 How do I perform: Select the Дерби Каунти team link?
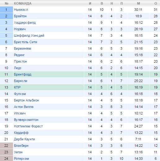point(24,139)
